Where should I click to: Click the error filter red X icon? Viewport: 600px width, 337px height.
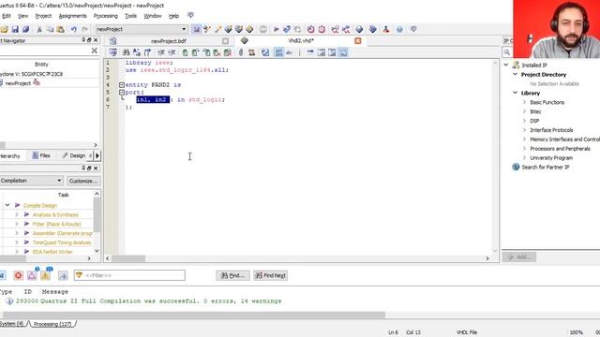coord(18,275)
